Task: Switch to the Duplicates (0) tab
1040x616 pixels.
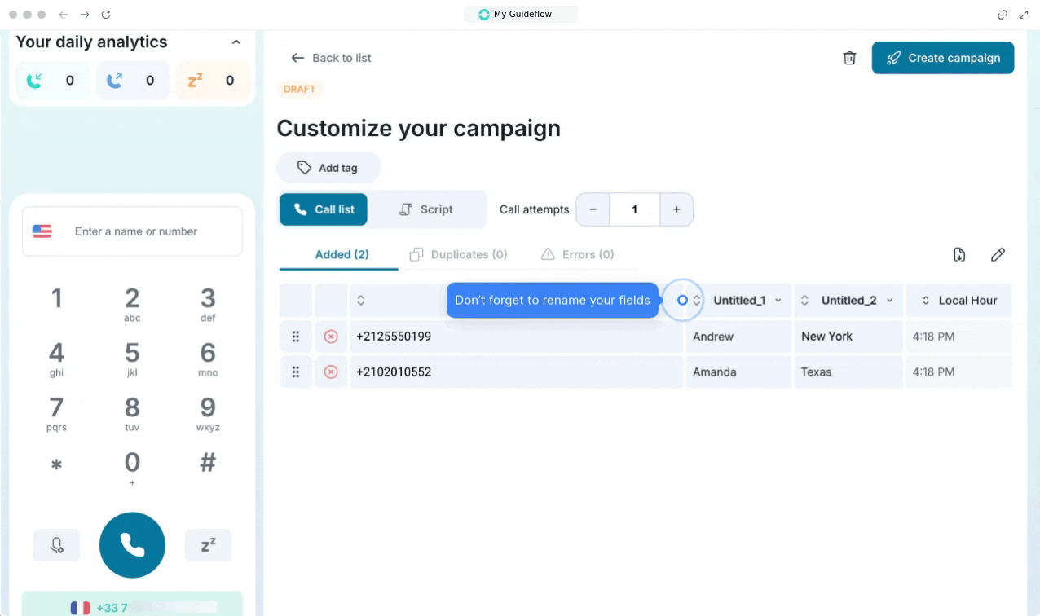Action: (x=459, y=255)
